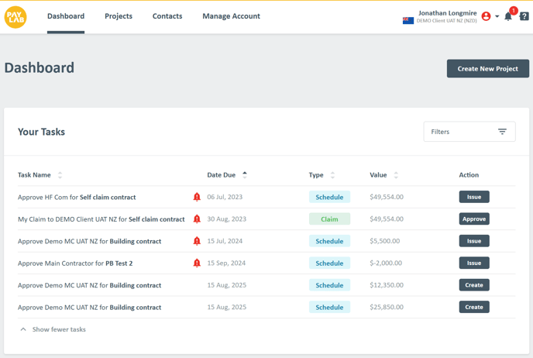Click the Claim type badge
The height and width of the screenshot is (358, 533).
(329, 219)
